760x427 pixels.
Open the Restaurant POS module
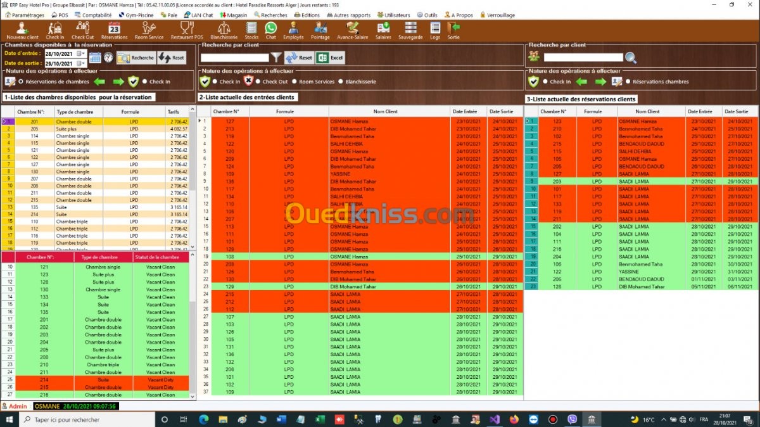(x=187, y=30)
